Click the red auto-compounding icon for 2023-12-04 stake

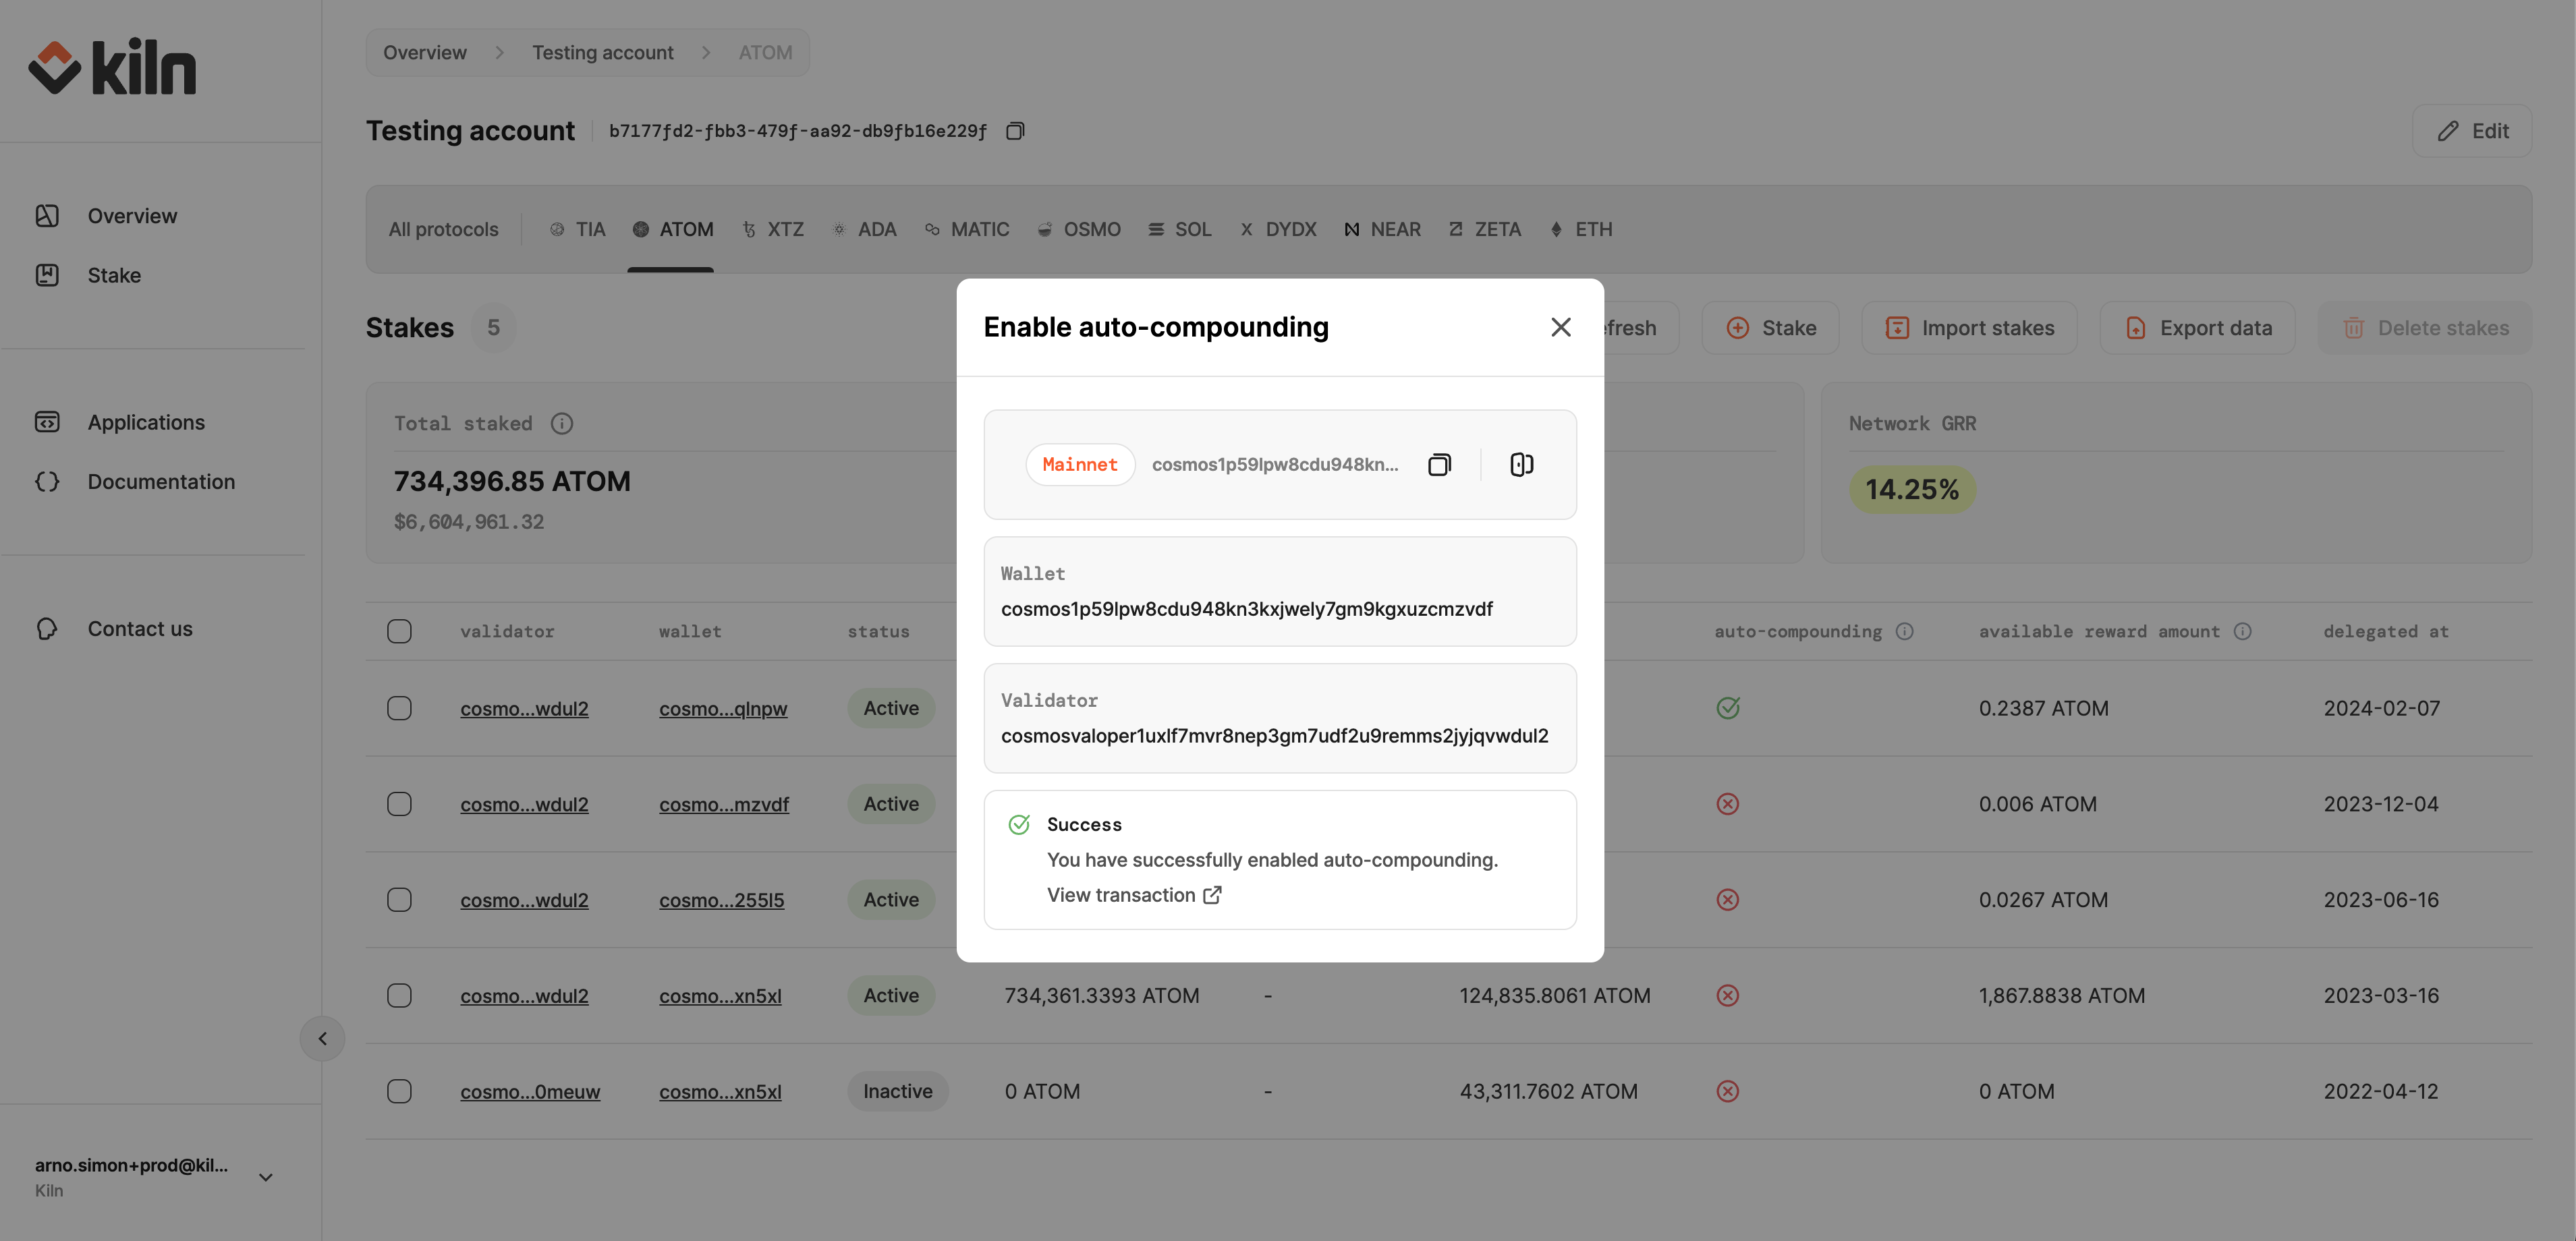click(x=1727, y=804)
